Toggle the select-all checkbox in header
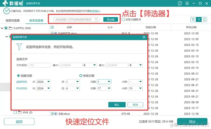The image size is (211, 129). click(52, 27)
